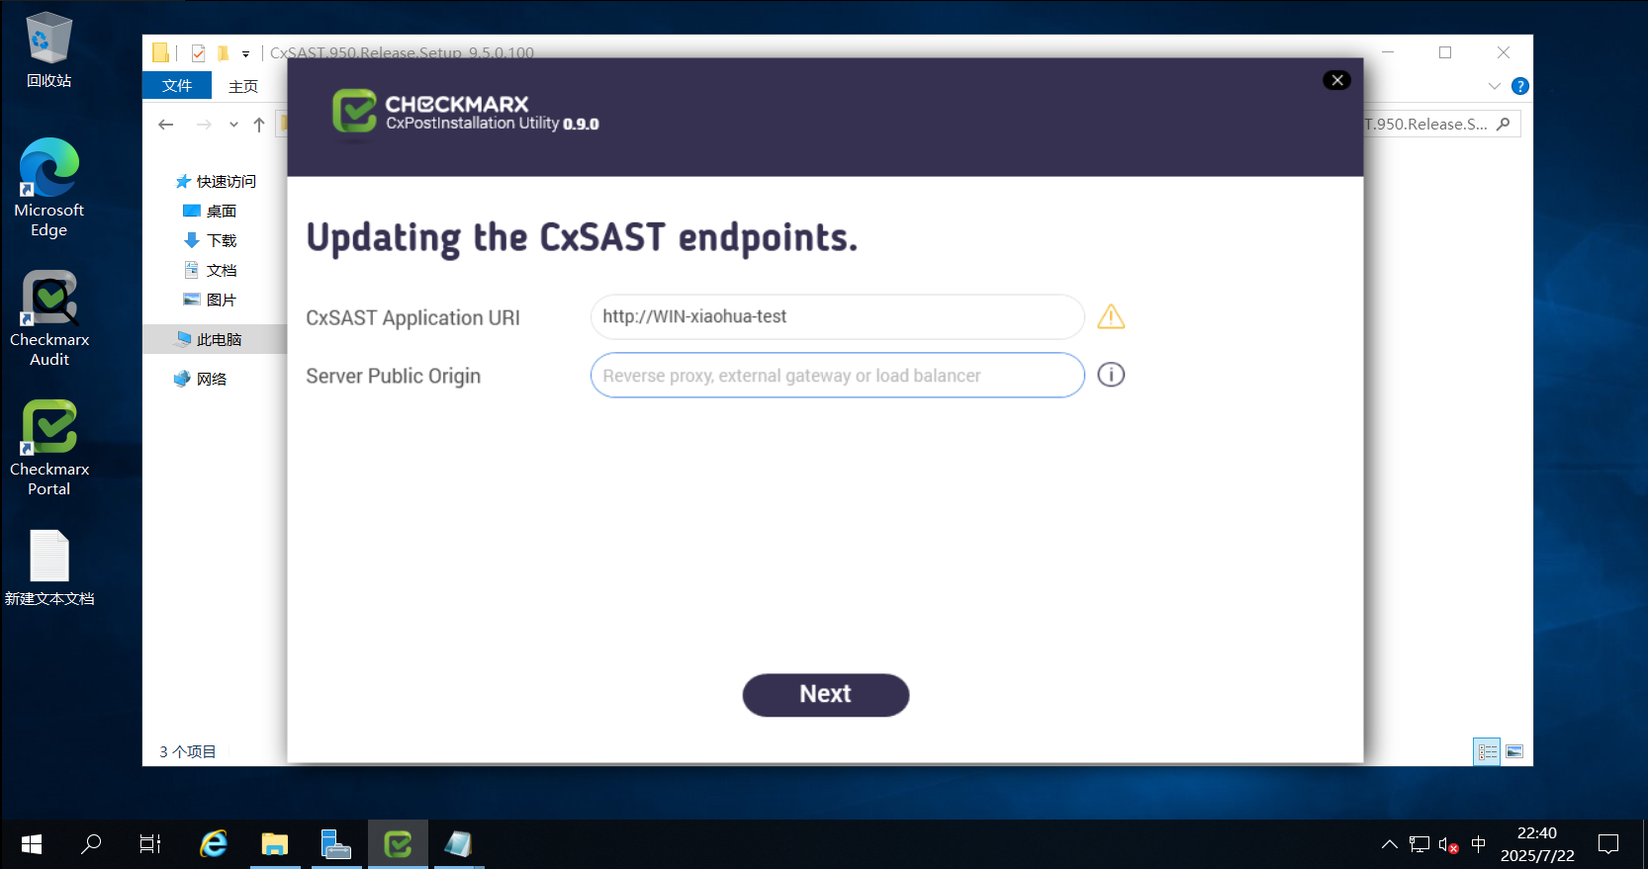Click the Next button

825,695
